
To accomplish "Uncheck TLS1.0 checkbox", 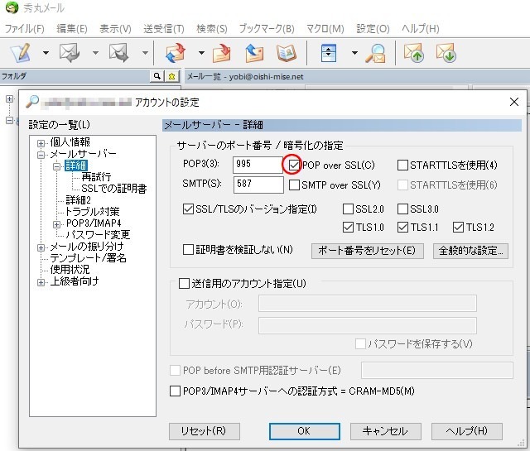I will [348, 227].
